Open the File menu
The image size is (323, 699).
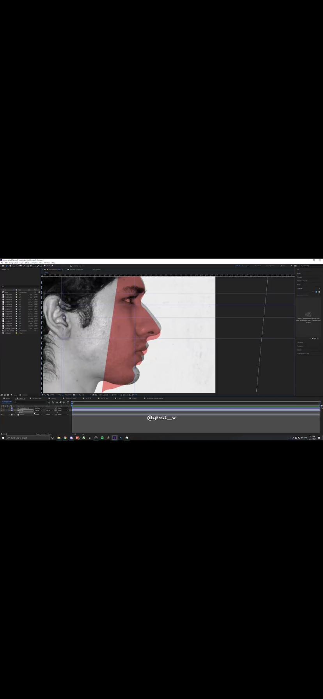[x=2, y=263]
